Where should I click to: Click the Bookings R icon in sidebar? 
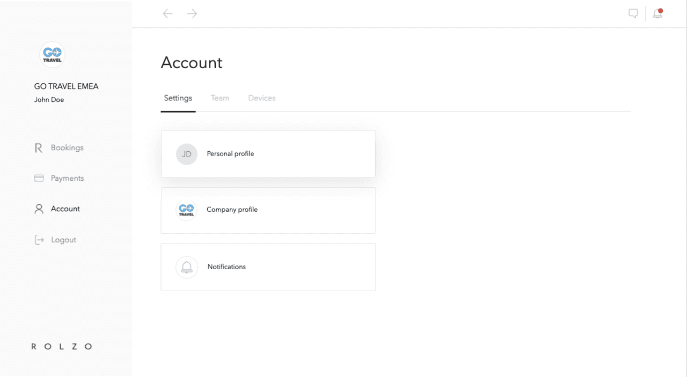39,148
